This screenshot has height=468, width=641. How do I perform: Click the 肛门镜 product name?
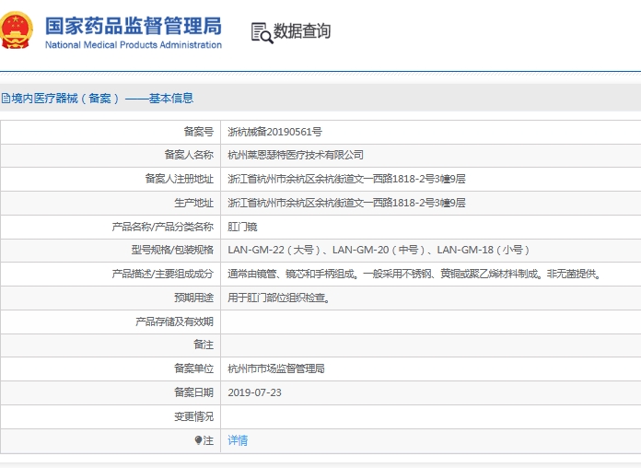coord(242,227)
